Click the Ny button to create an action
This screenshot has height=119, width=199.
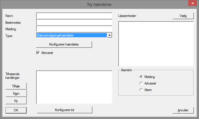tap(16, 101)
